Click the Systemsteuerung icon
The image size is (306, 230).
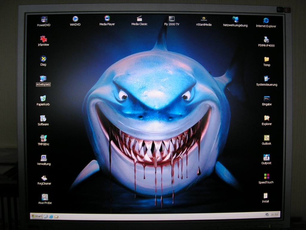pyautogui.click(x=267, y=79)
